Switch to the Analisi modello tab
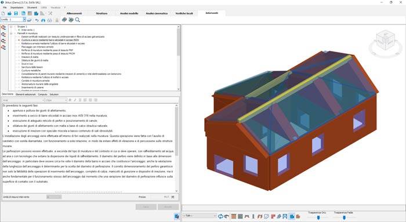 129,13
